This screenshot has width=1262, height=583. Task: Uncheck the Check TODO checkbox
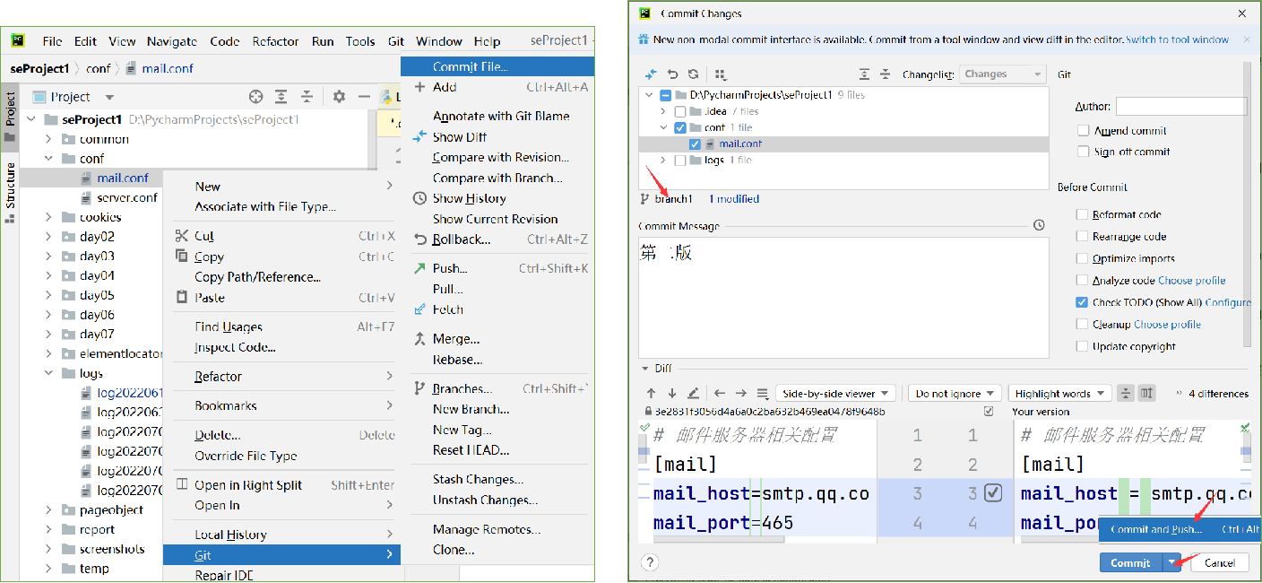tap(1082, 303)
